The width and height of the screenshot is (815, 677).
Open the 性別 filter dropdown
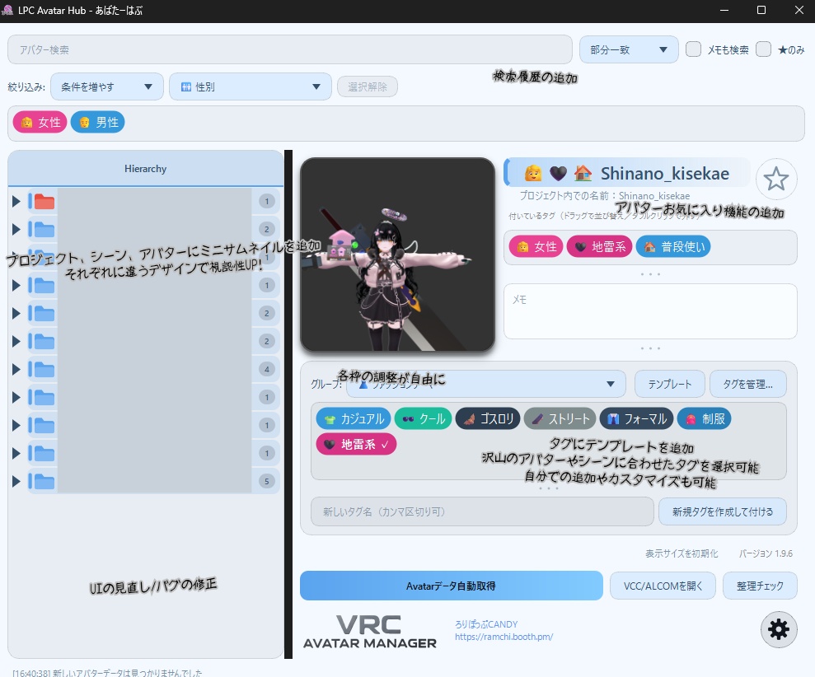coord(251,86)
